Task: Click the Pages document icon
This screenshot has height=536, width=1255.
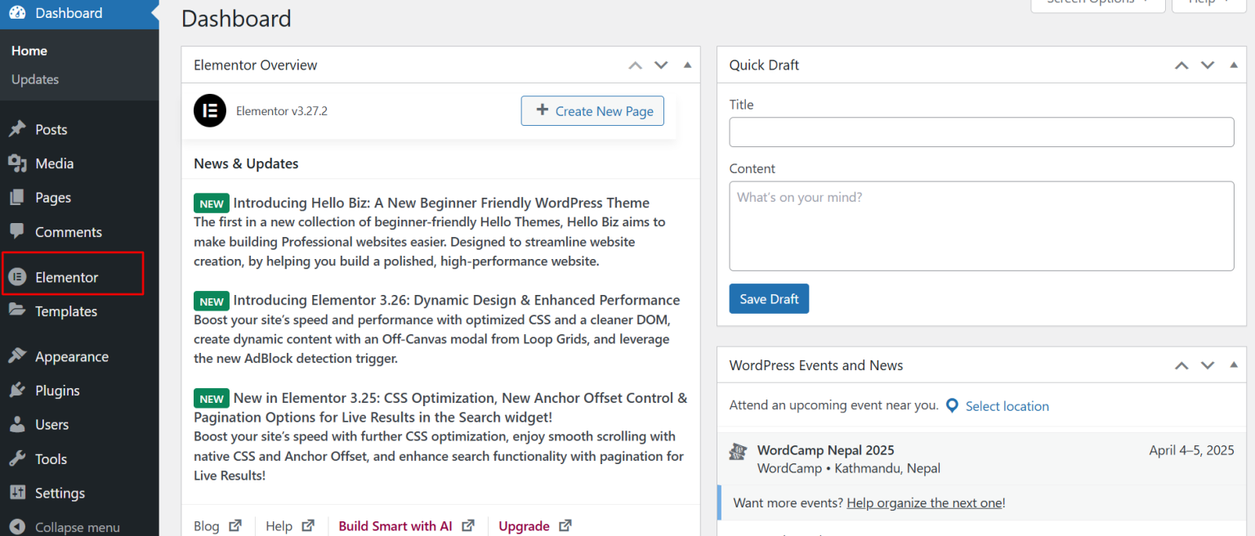Action: pyautogui.click(x=20, y=197)
